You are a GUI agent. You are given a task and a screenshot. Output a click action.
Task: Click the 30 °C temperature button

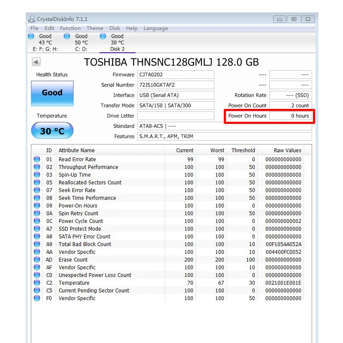coord(52,131)
